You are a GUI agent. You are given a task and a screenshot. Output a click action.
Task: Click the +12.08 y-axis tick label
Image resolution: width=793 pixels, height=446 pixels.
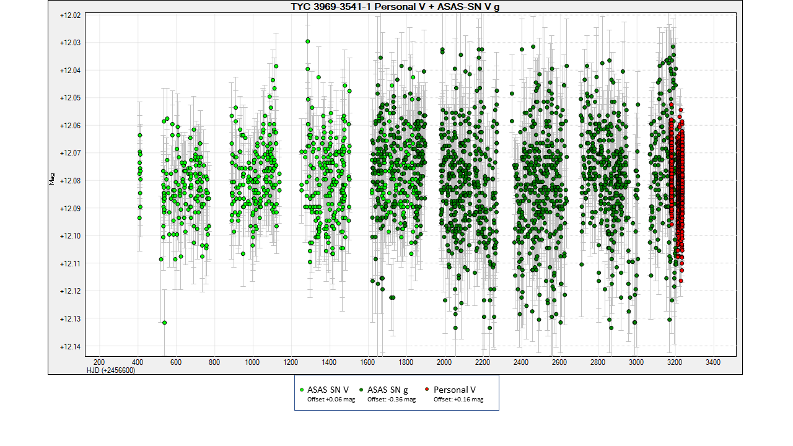(x=70, y=180)
